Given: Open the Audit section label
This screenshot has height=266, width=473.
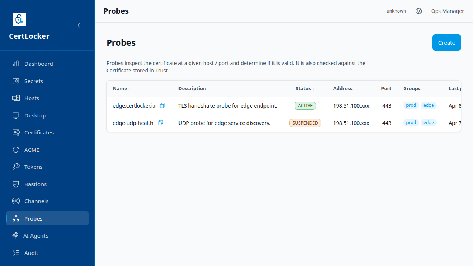Looking at the screenshot, I should tap(31, 253).
